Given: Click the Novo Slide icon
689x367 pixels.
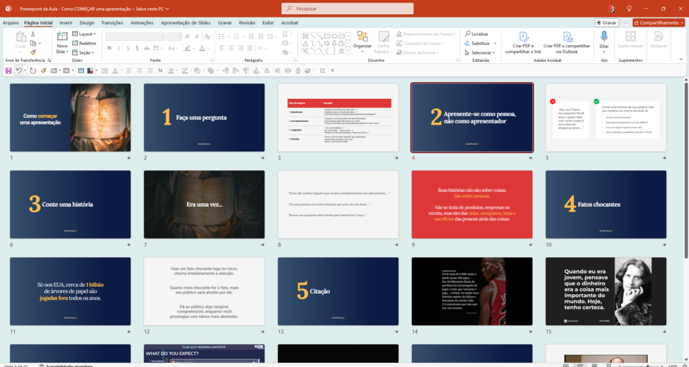Looking at the screenshot, I should [62, 38].
